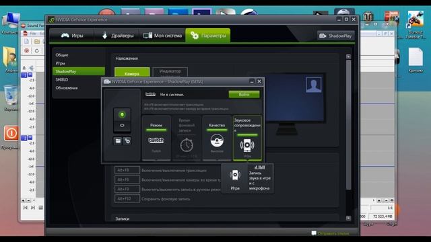This screenshot has height=242, width=431.
Task: Open the orange program desktop icon
Action: point(11,134)
